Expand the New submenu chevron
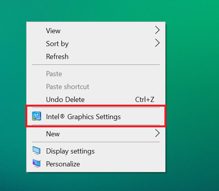 tap(157, 133)
